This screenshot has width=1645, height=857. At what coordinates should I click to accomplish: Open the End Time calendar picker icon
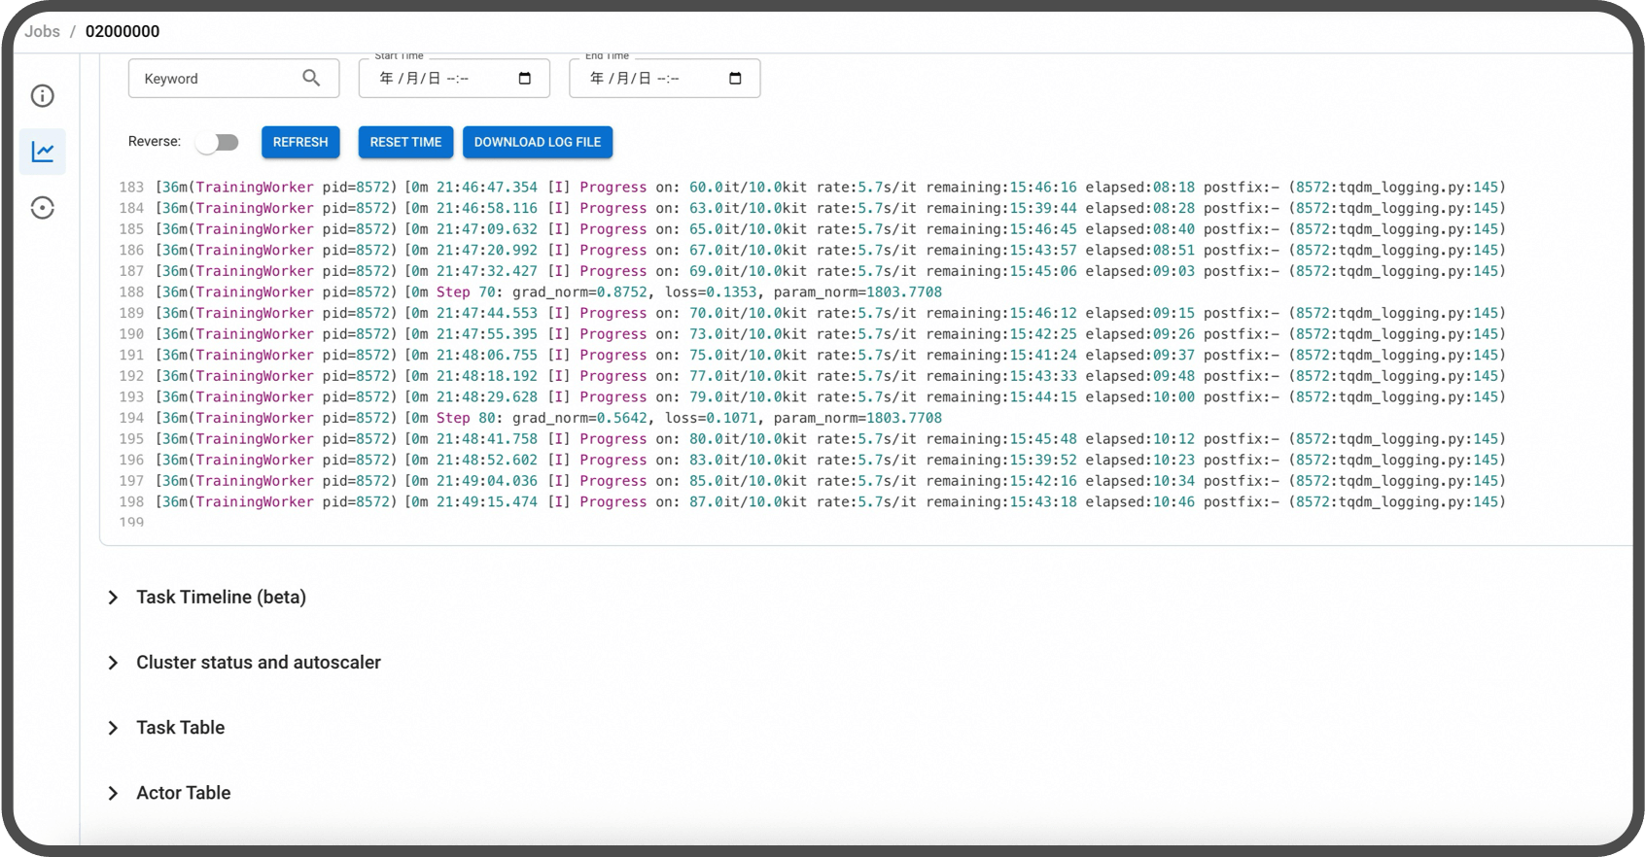point(735,79)
